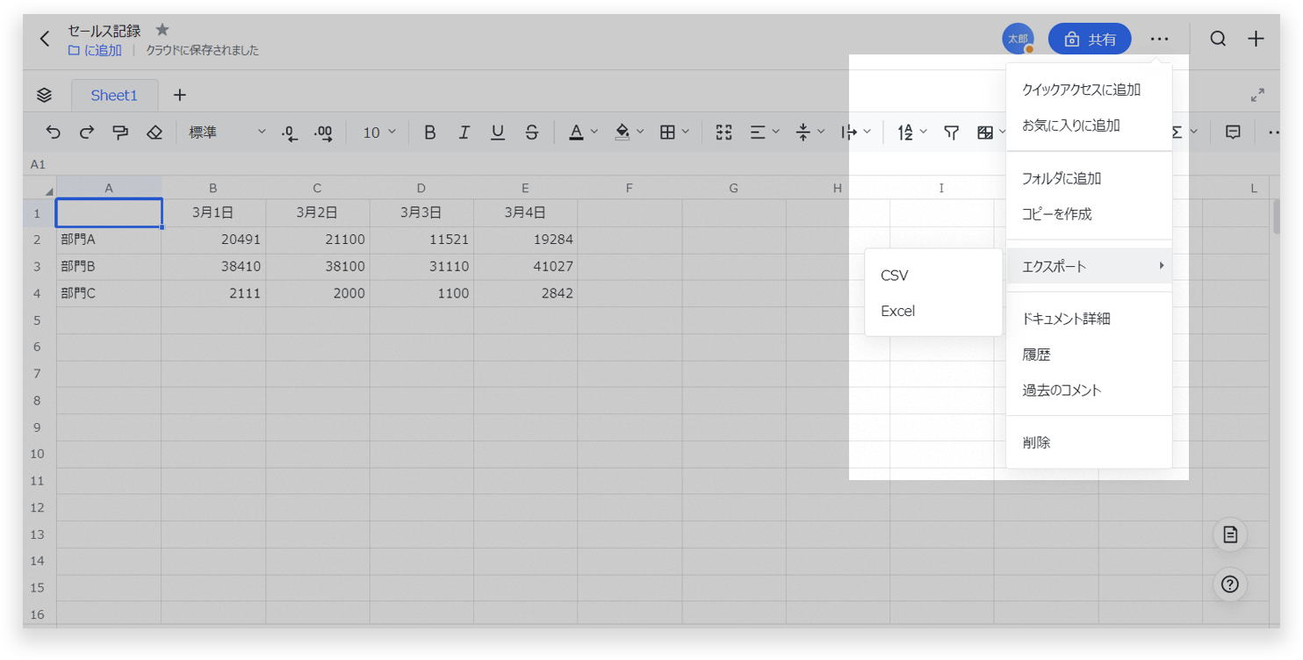Toggle italic formatting
Screen dimensions: 1303x660
coord(464,133)
